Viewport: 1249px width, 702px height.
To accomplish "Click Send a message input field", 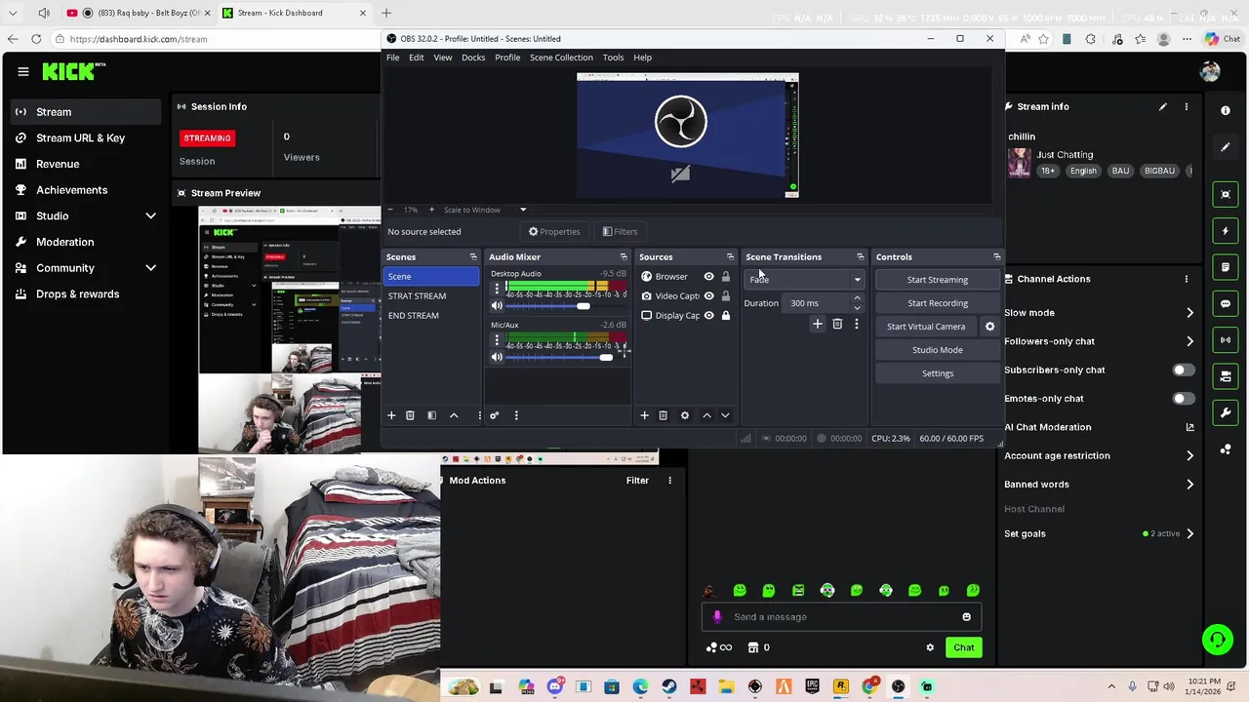I will [841, 617].
